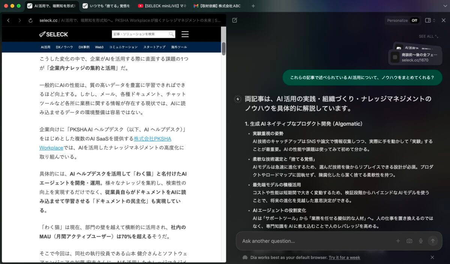Viewport: 450px width, 264px height.
Task: Click the '最先端モデルの積極活用' bullet heading
Action: 277,185
